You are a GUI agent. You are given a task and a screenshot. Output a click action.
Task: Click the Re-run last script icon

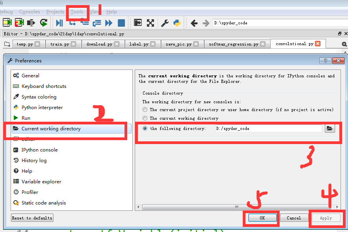pos(44,23)
